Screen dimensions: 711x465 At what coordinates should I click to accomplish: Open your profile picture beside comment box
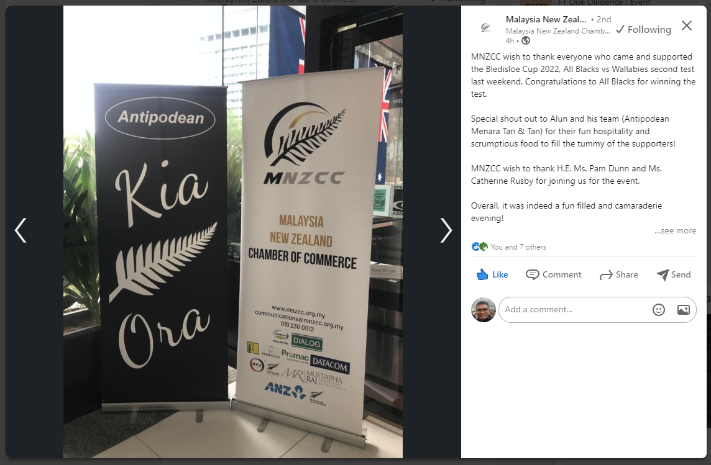click(x=484, y=310)
